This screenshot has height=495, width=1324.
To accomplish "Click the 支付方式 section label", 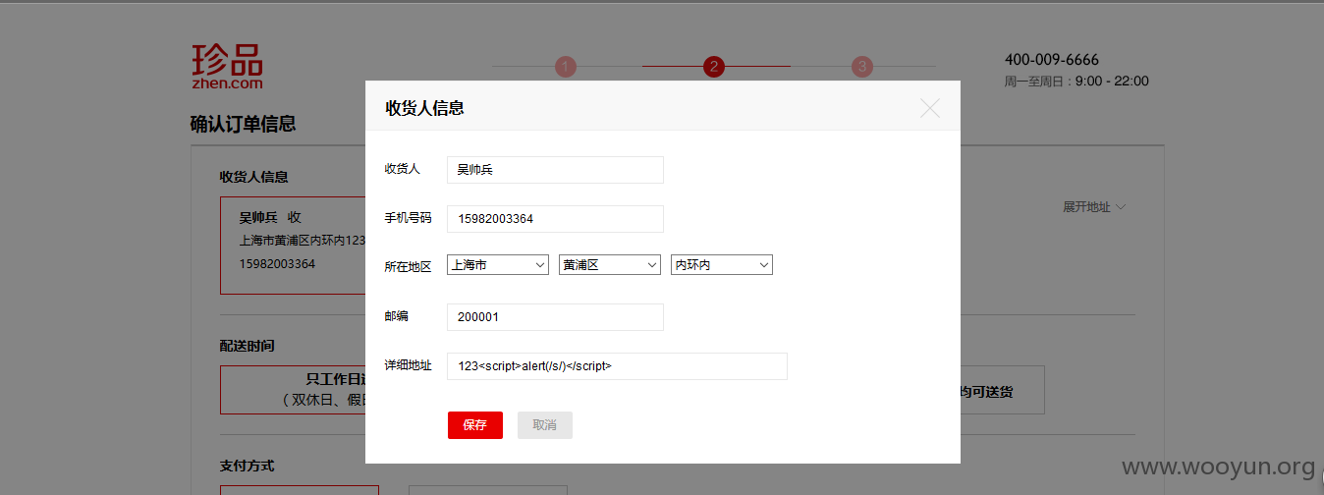I will click(x=248, y=466).
